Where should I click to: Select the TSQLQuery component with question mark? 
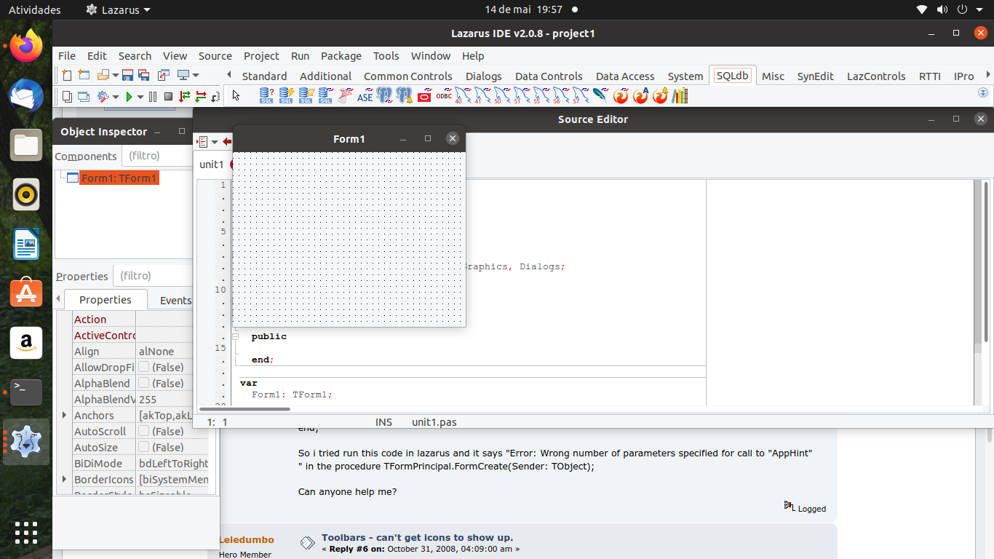pos(266,95)
